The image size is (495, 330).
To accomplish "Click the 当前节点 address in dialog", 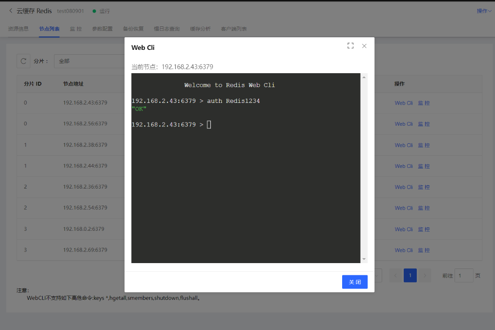I will 187,67.
